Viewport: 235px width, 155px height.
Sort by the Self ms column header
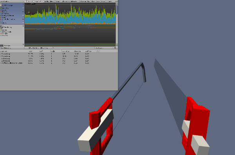click(90, 51)
